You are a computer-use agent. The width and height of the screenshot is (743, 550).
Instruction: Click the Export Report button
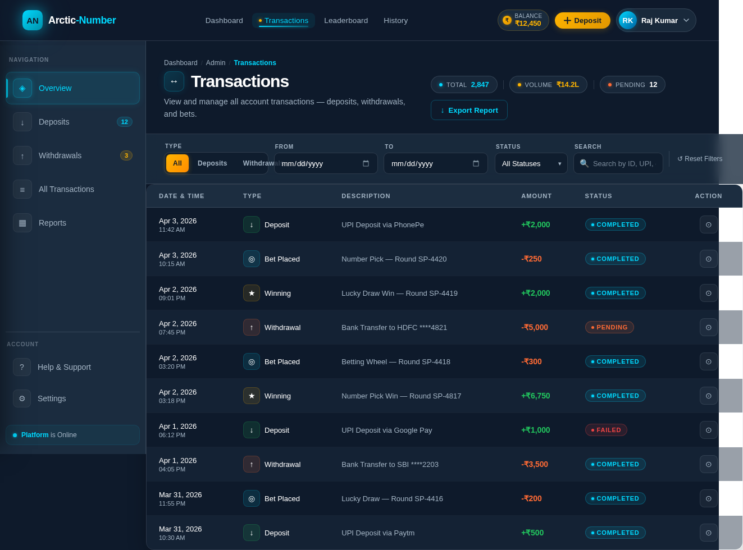pyautogui.click(x=469, y=110)
